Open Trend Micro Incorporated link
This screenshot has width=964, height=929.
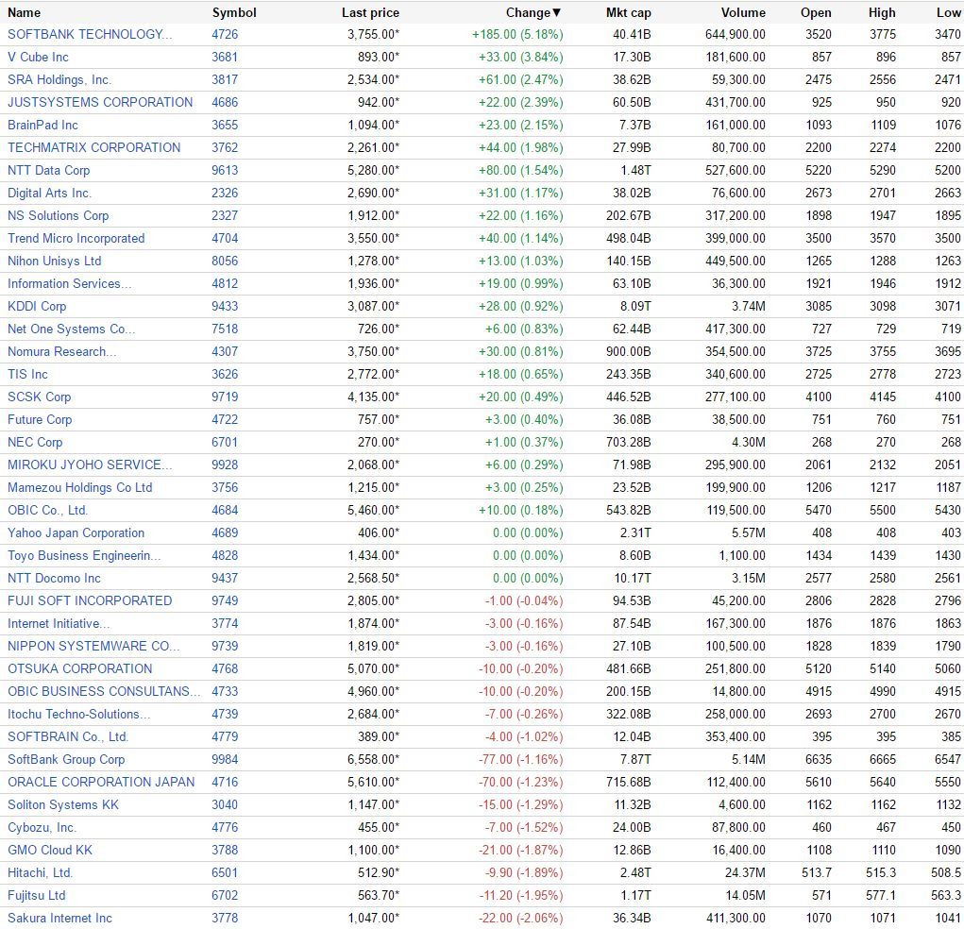[76, 239]
